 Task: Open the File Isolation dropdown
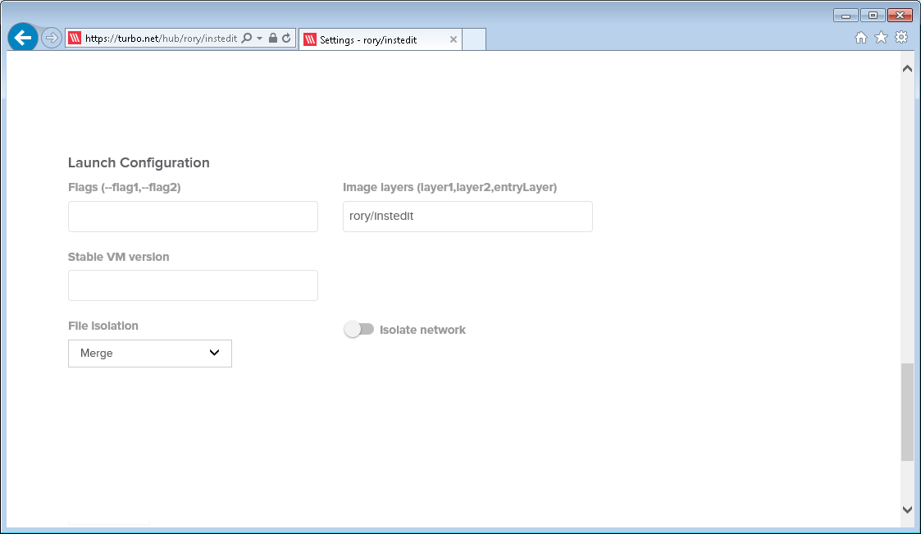[150, 353]
